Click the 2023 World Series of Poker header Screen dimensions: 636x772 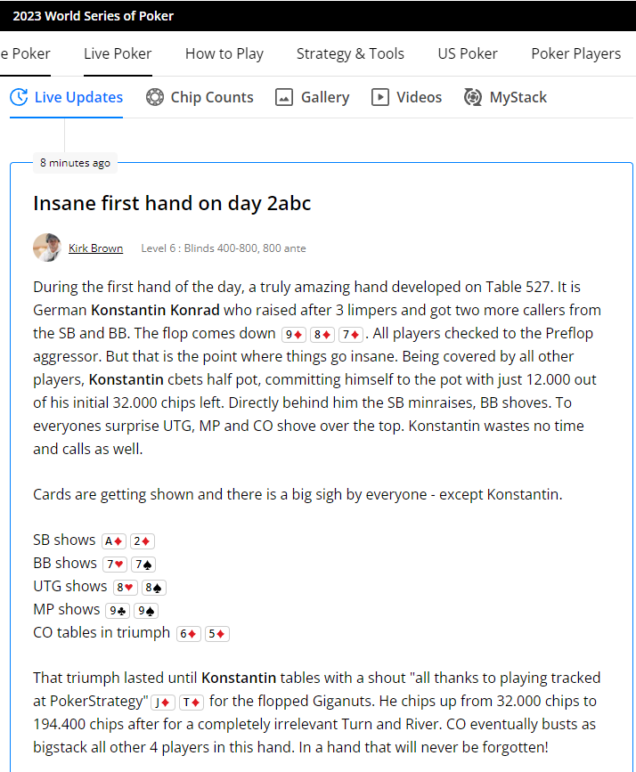click(x=94, y=16)
